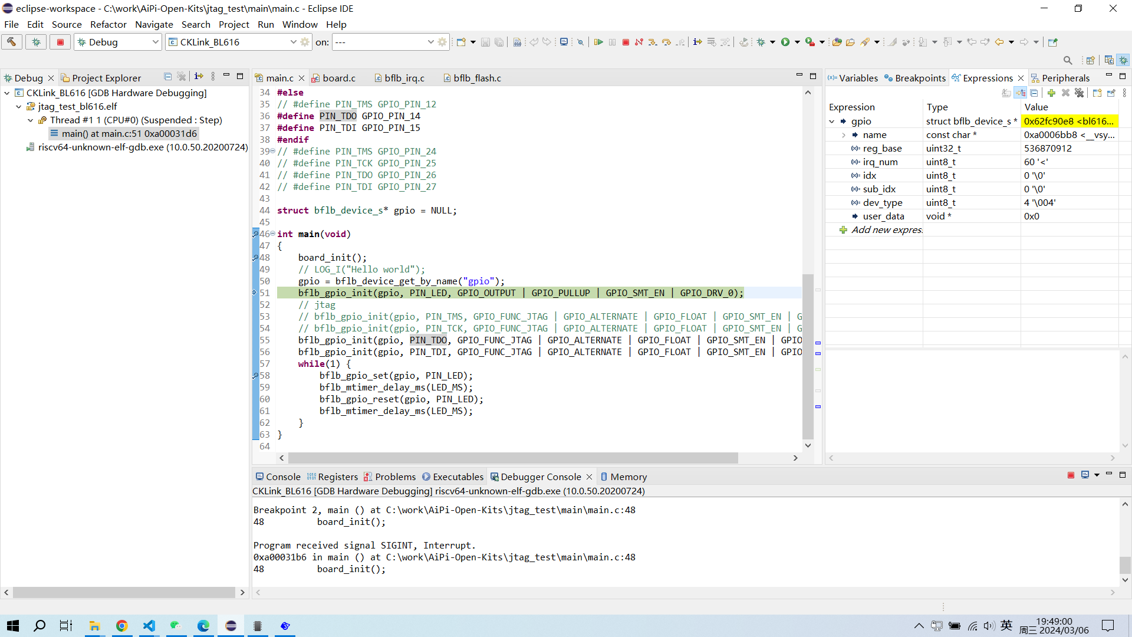Screen dimensions: 1132x637
Task: Click the Build hammer icon
Action: point(12,42)
